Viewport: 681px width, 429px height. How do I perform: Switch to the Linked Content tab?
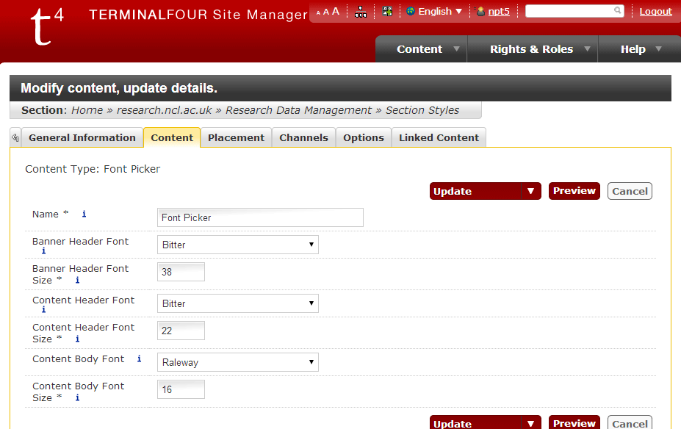point(439,137)
